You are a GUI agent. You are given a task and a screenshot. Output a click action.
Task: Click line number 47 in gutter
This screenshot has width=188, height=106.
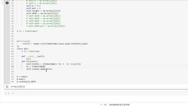pyautogui.click(x=12, y=49)
